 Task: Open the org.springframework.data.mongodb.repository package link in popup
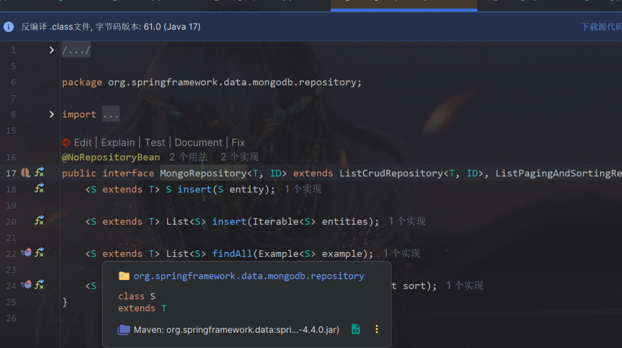point(248,276)
